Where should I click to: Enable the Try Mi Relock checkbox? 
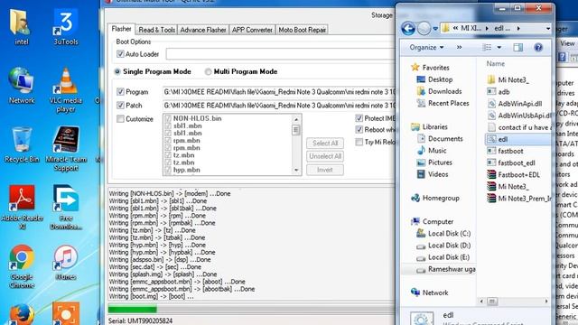pos(359,142)
